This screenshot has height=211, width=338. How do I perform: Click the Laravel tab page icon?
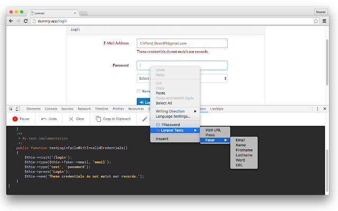click(32, 13)
